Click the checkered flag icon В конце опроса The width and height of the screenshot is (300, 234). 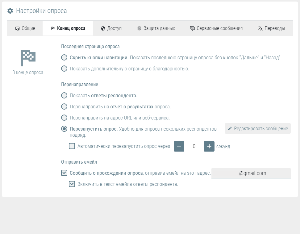pos(28,58)
